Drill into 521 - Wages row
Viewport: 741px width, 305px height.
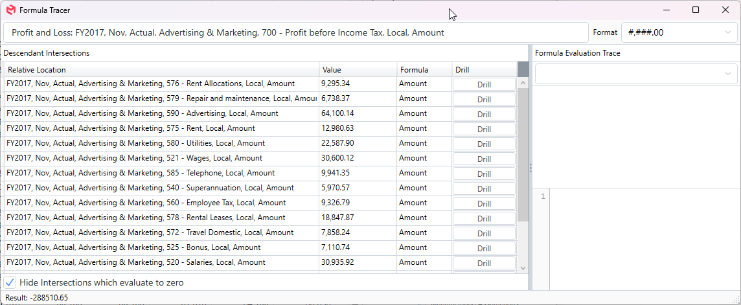(x=484, y=159)
